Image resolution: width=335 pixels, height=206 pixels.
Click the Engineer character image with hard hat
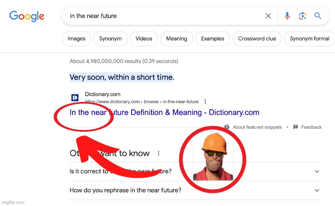(213, 157)
